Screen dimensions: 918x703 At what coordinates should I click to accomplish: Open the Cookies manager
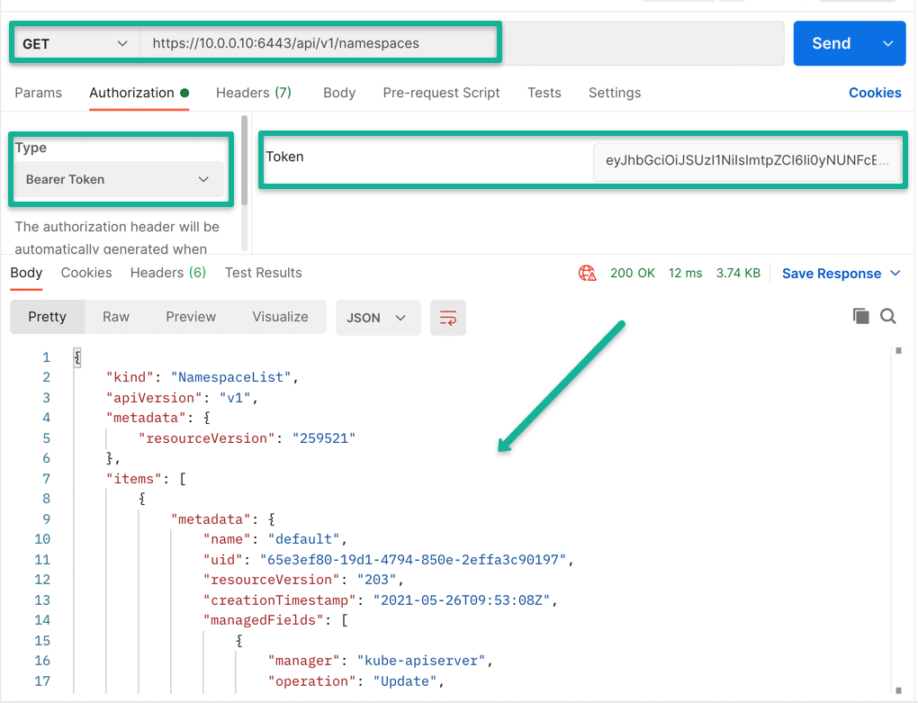click(x=874, y=93)
